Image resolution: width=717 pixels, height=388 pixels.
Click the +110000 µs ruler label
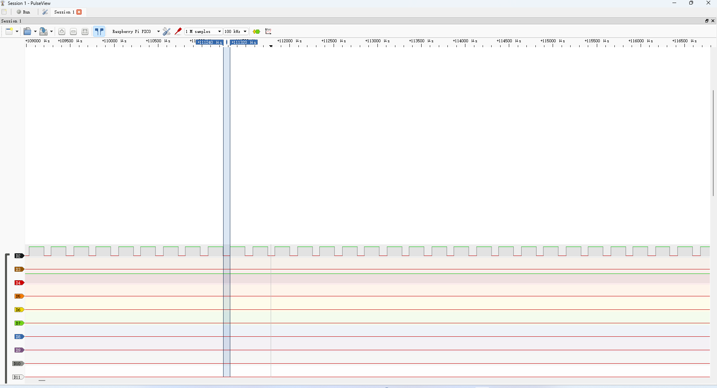pos(114,41)
